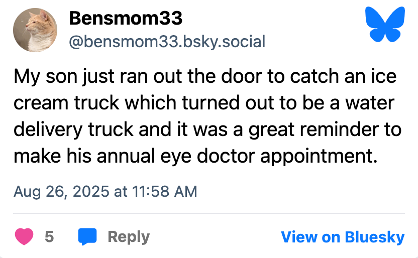Click the like count number 5
Image resolution: width=418 pixels, height=258 pixels.
point(49,236)
